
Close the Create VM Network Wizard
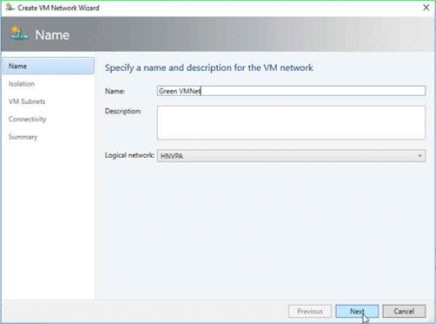coord(426,8)
